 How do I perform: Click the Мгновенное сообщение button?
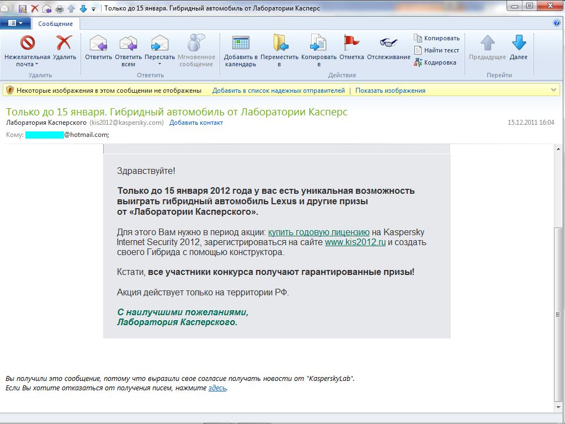(x=196, y=50)
